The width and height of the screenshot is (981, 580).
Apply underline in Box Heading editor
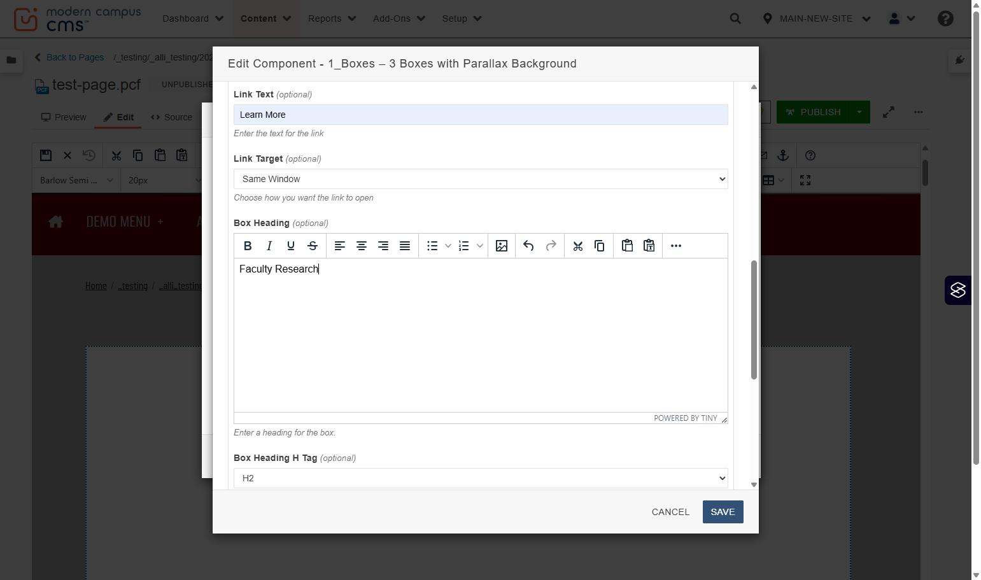pyautogui.click(x=291, y=246)
